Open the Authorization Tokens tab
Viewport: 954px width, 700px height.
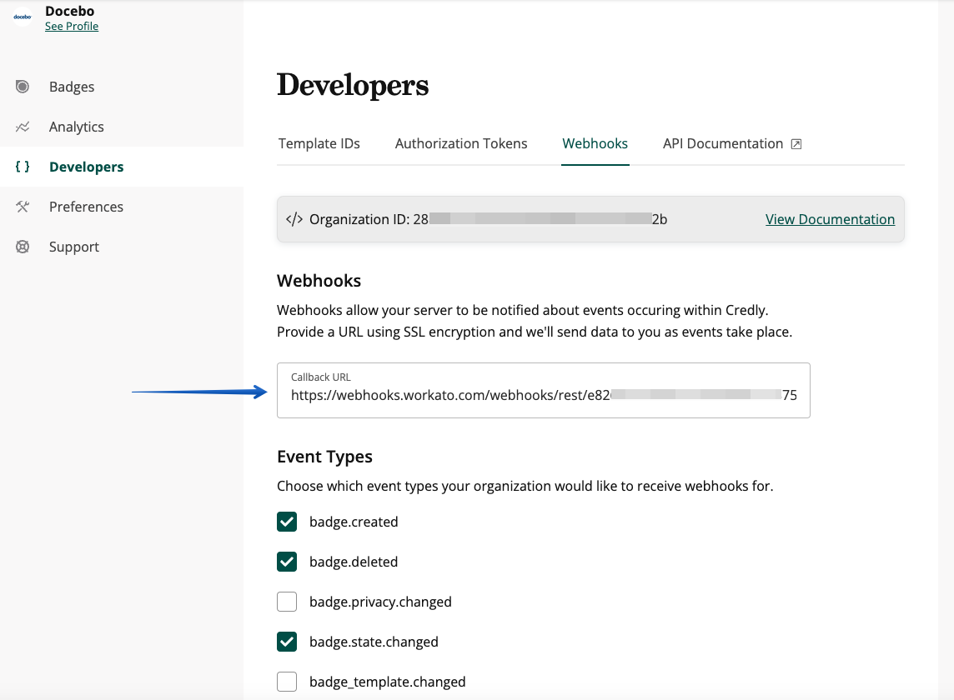click(461, 143)
